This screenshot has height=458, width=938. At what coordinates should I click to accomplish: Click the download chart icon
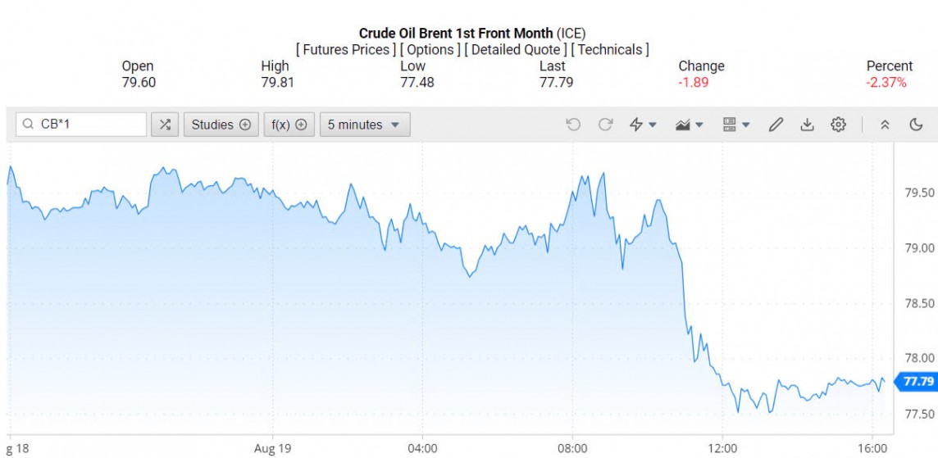pyautogui.click(x=807, y=125)
